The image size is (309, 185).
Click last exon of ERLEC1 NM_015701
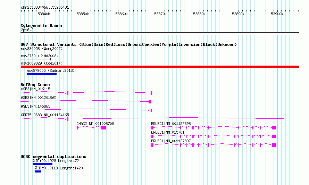click(x=274, y=136)
